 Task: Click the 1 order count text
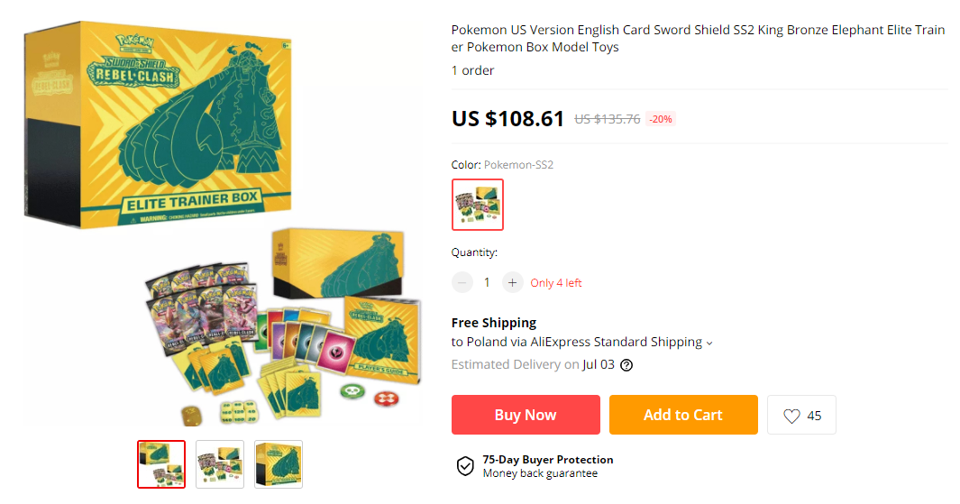(472, 70)
